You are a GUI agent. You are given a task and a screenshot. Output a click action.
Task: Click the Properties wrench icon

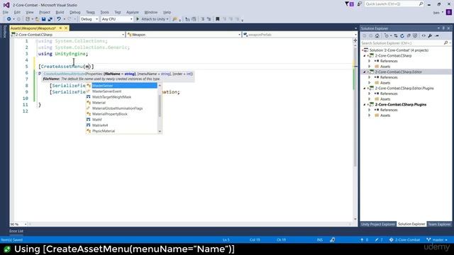tap(430, 36)
